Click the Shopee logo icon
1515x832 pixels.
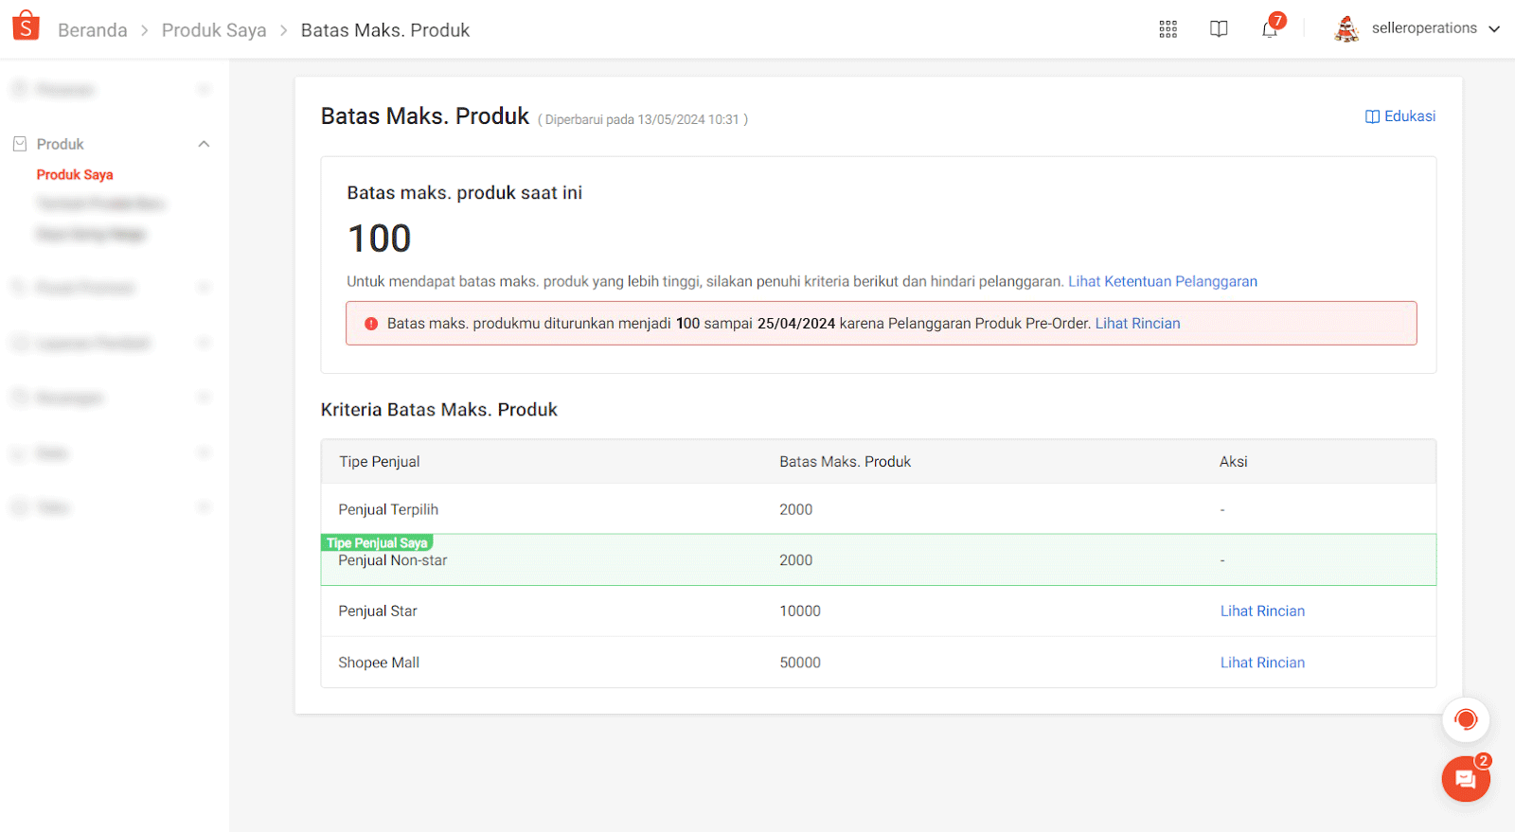coord(26,27)
